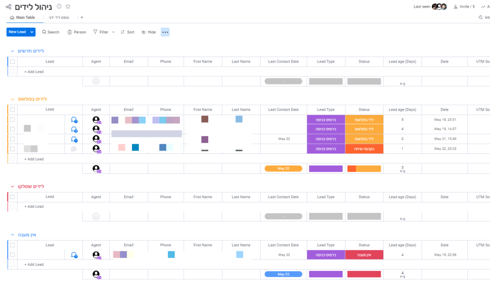The height and width of the screenshot is (290, 490).
Task: Open the Hide columns tool
Action: 148,32
